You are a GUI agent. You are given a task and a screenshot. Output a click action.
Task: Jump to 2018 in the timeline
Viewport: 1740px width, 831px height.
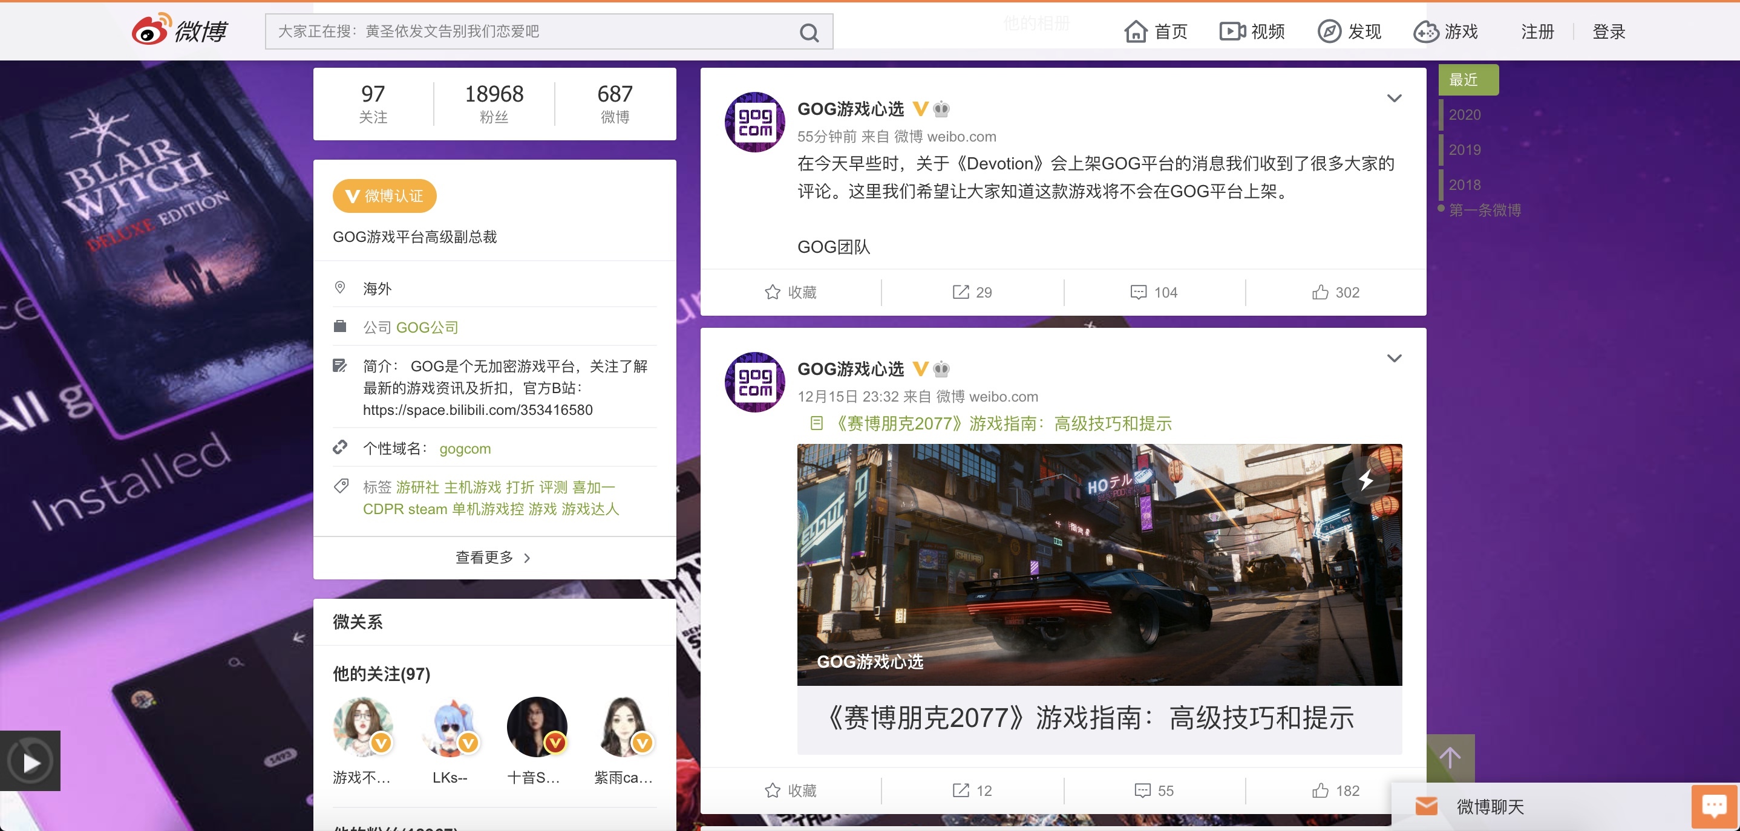pyautogui.click(x=1464, y=185)
